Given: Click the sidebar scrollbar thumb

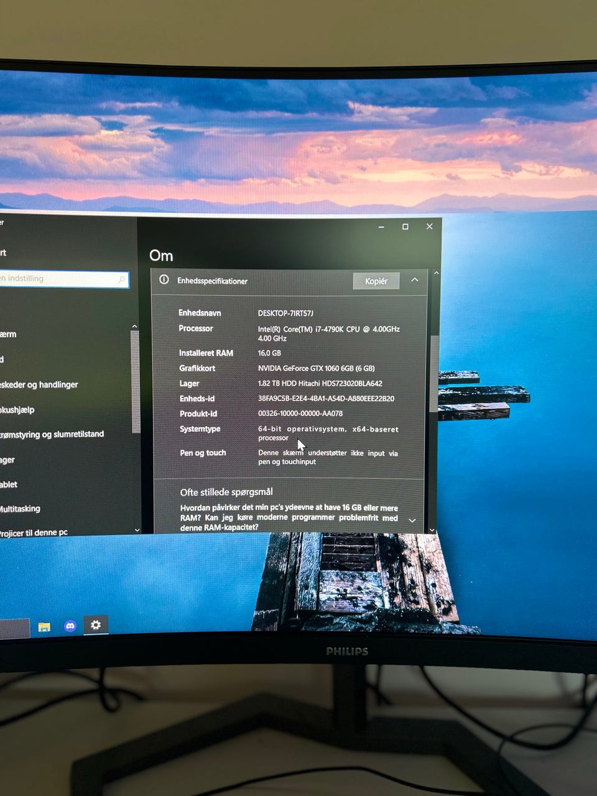Looking at the screenshot, I should tap(135, 381).
